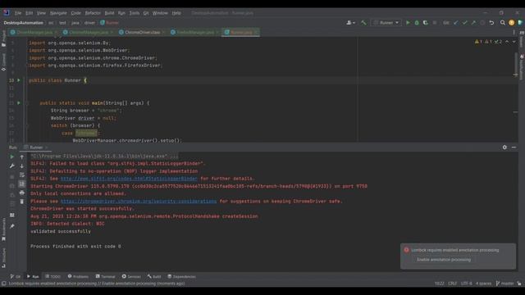Open the Tools menu
The width and height of the screenshot is (525, 295).
135,13
